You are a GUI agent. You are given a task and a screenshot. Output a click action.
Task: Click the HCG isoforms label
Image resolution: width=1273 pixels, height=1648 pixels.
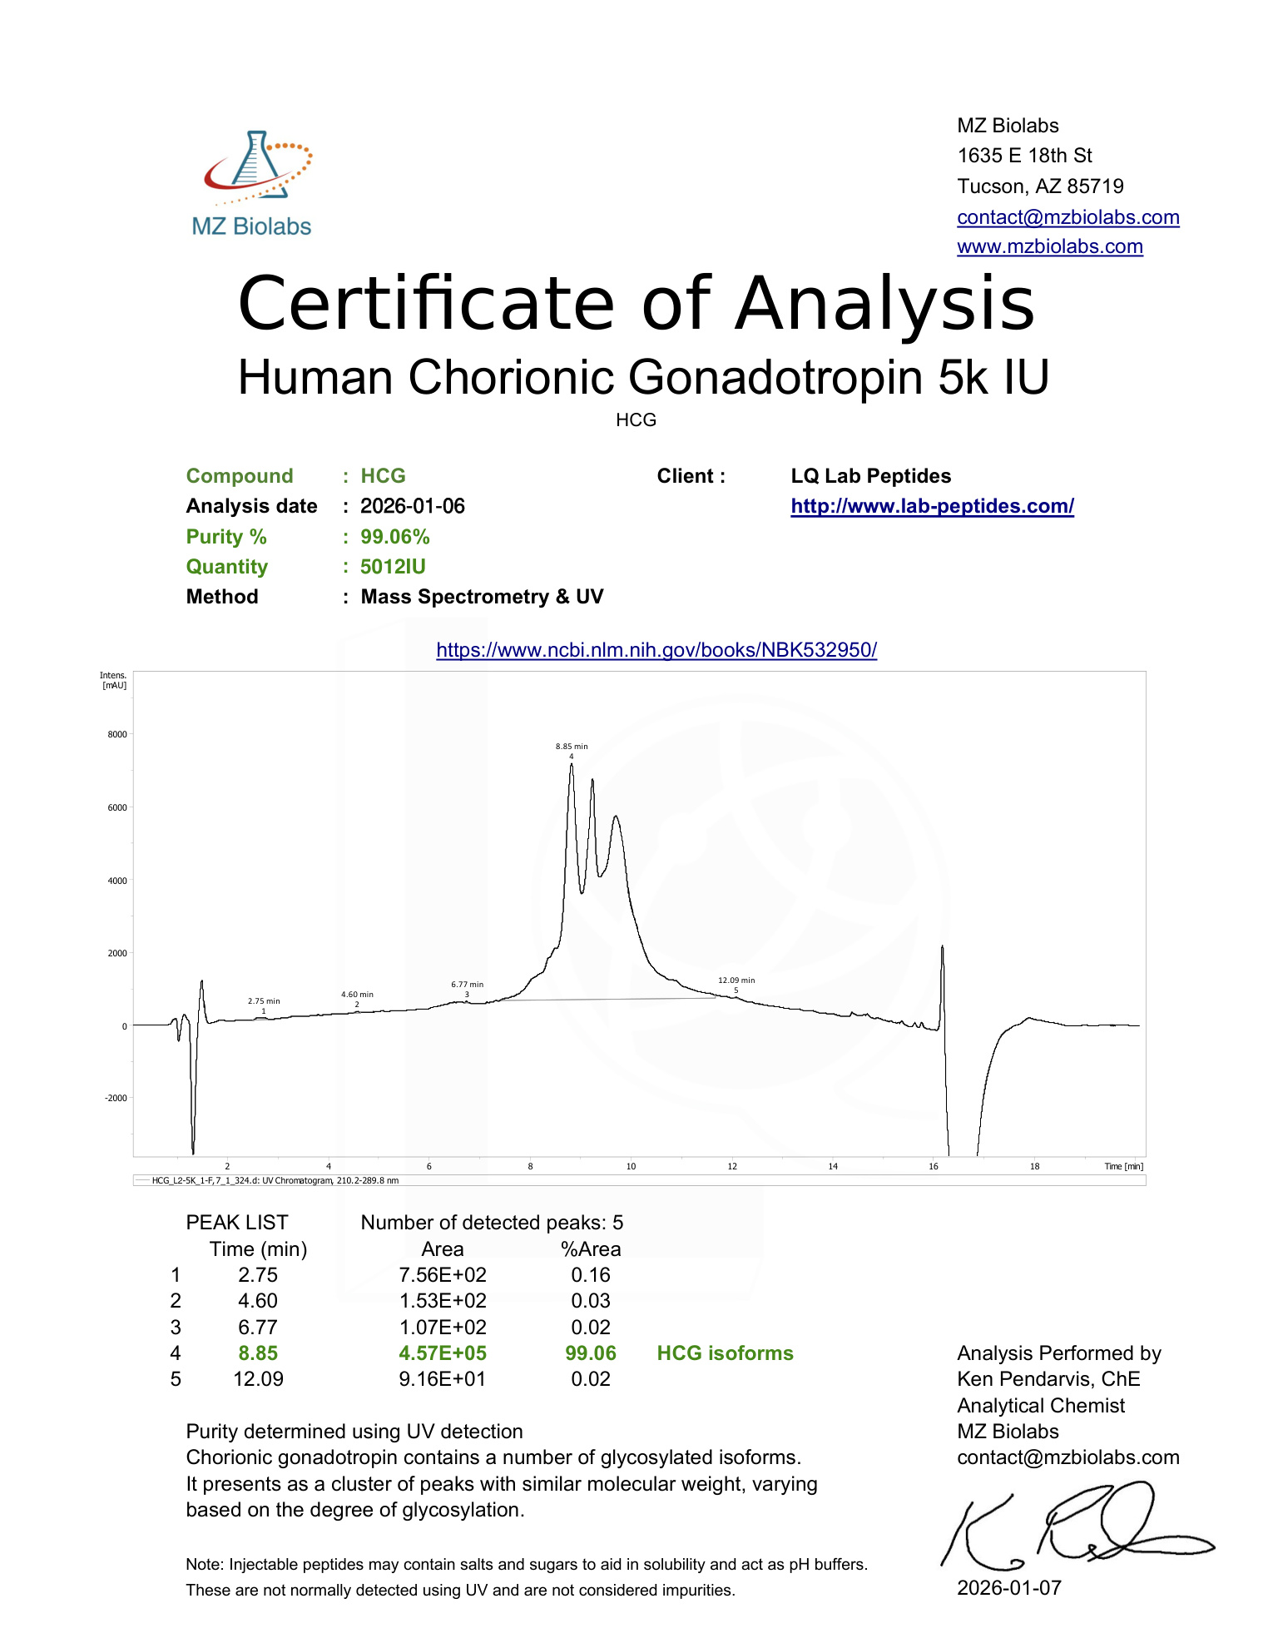click(725, 1353)
